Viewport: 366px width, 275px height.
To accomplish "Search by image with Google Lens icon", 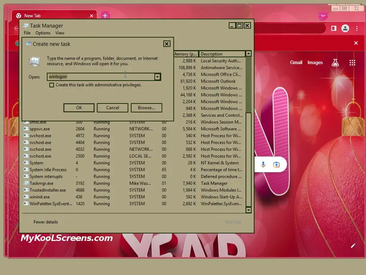I will [x=276, y=165].
